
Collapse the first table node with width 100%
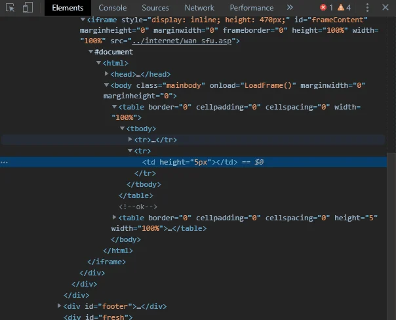(114, 107)
